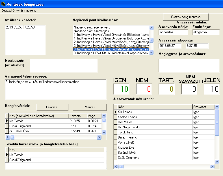Click the NEM SZAVAZOTT count box

pyautogui.click(x=189, y=89)
